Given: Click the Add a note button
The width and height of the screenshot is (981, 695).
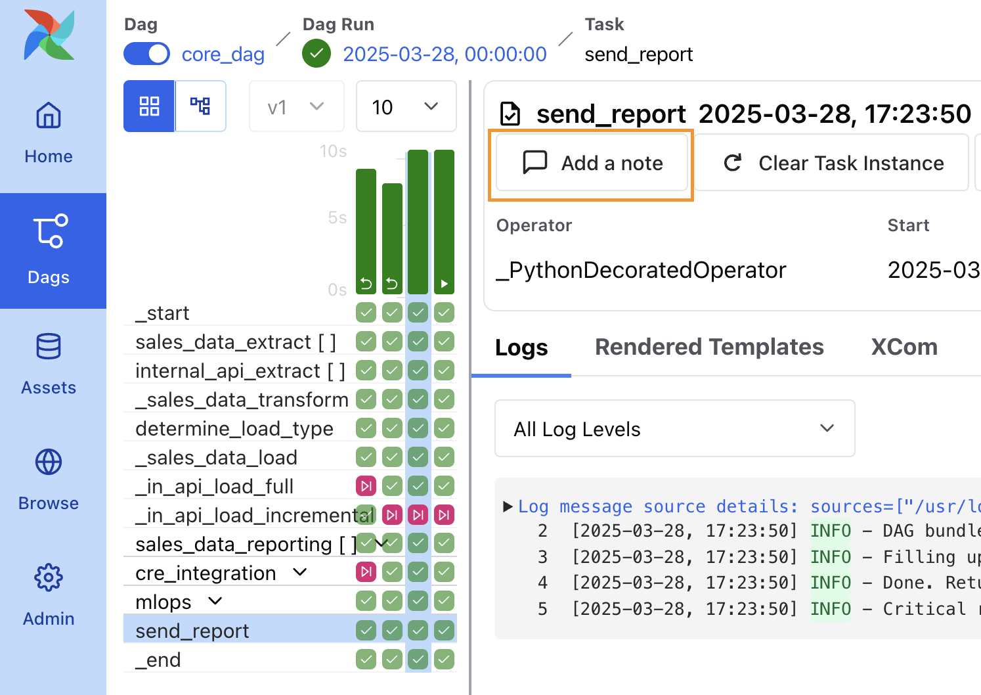Looking at the screenshot, I should (592, 163).
